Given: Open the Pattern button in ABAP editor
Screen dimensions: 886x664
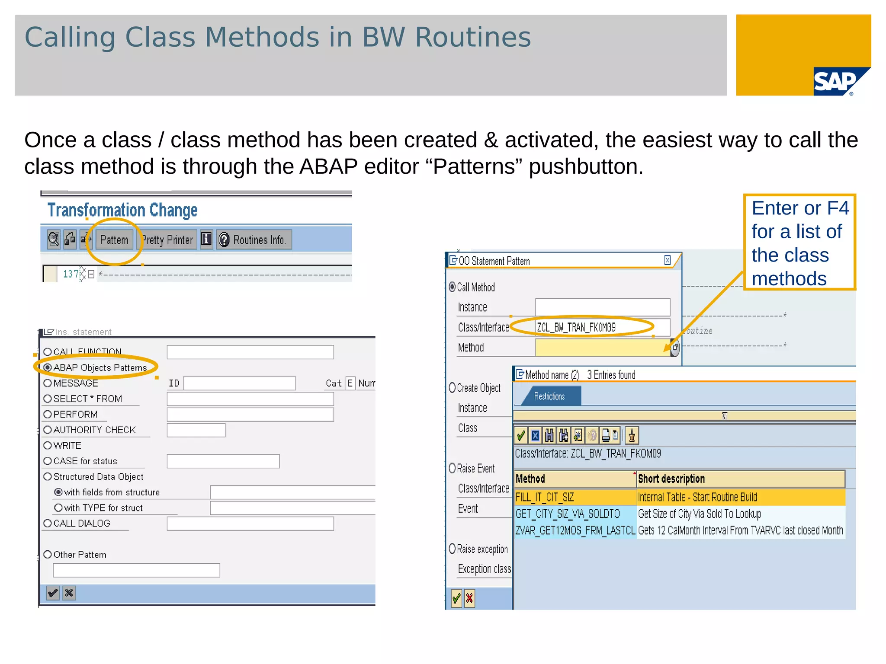Looking at the screenshot, I should [114, 239].
